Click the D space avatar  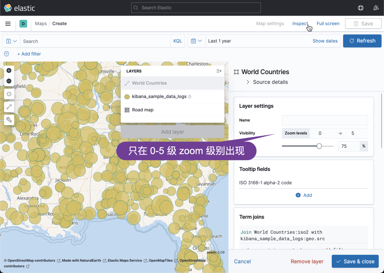[x=23, y=23]
